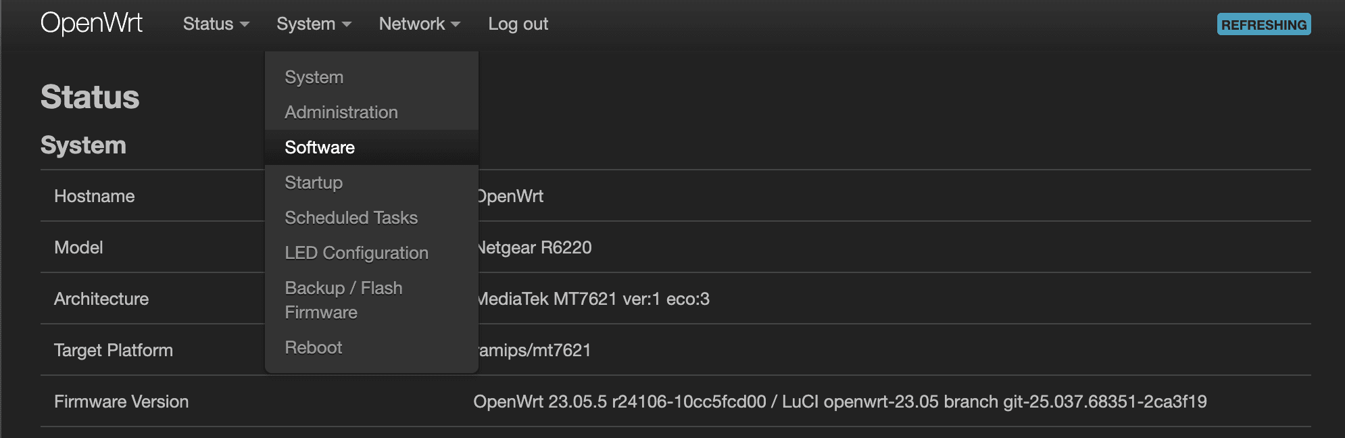Click the Log out link
The image size is (1345, 438).
tap(518, 24)
